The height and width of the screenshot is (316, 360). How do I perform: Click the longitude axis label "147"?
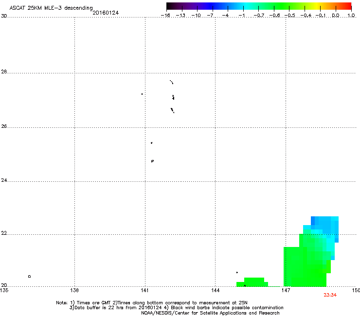point(286,290)
